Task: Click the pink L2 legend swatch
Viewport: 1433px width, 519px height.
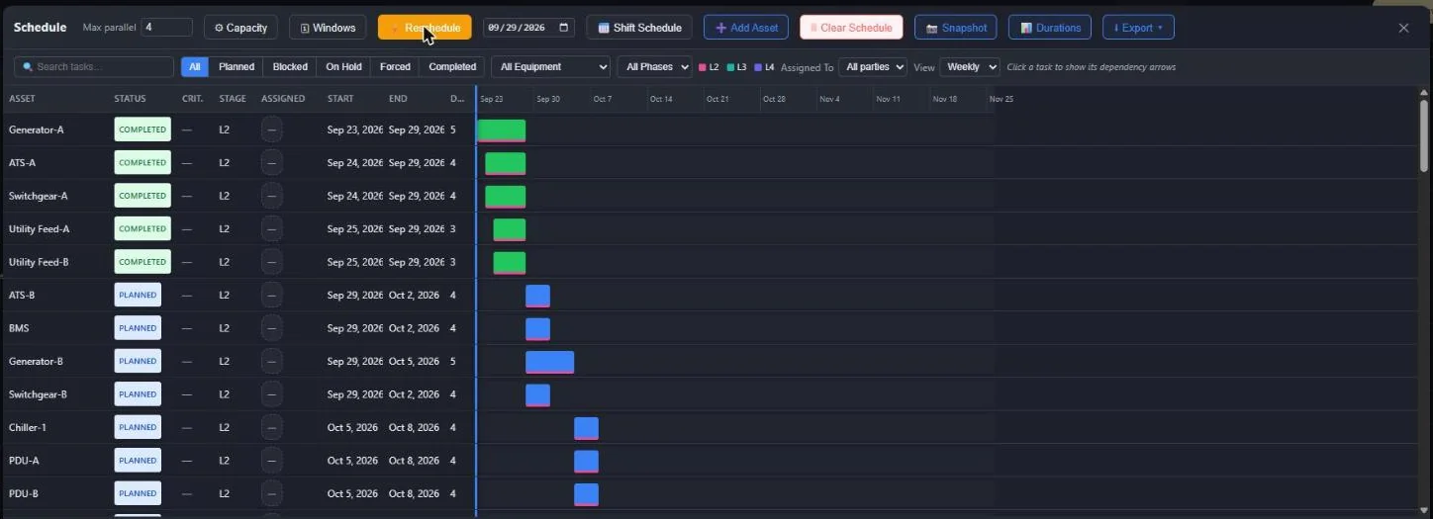Action: pos(703,67)
